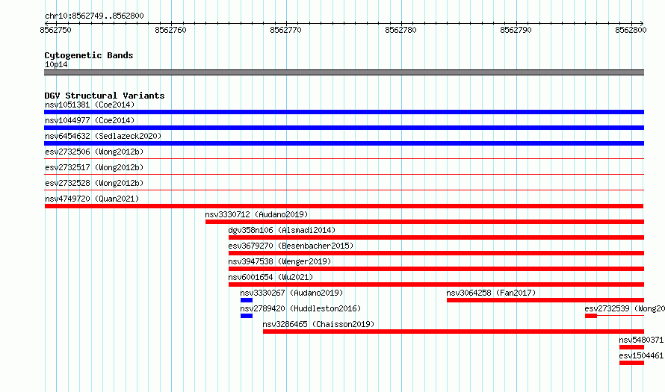The width and height of the screenshot is (665, 392).
Task: Click ruler position label 8562800
Action: click(x=631, y=30)
